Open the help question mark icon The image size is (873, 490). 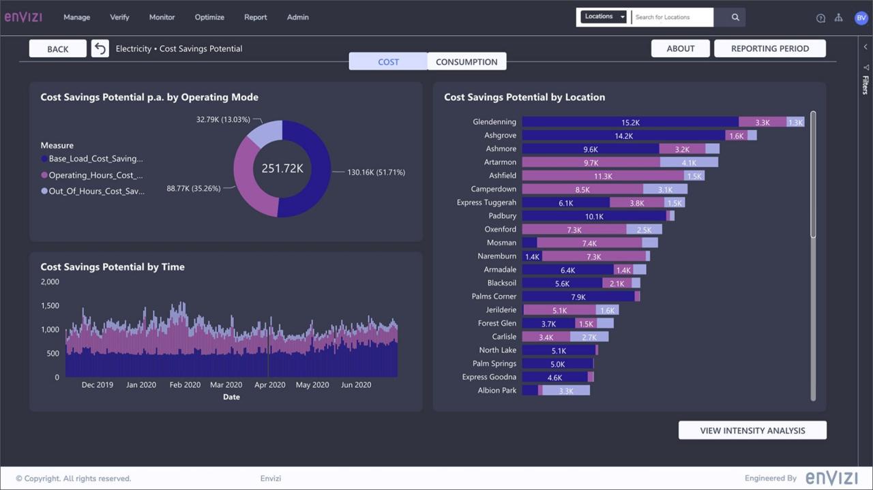coord(820,18)
